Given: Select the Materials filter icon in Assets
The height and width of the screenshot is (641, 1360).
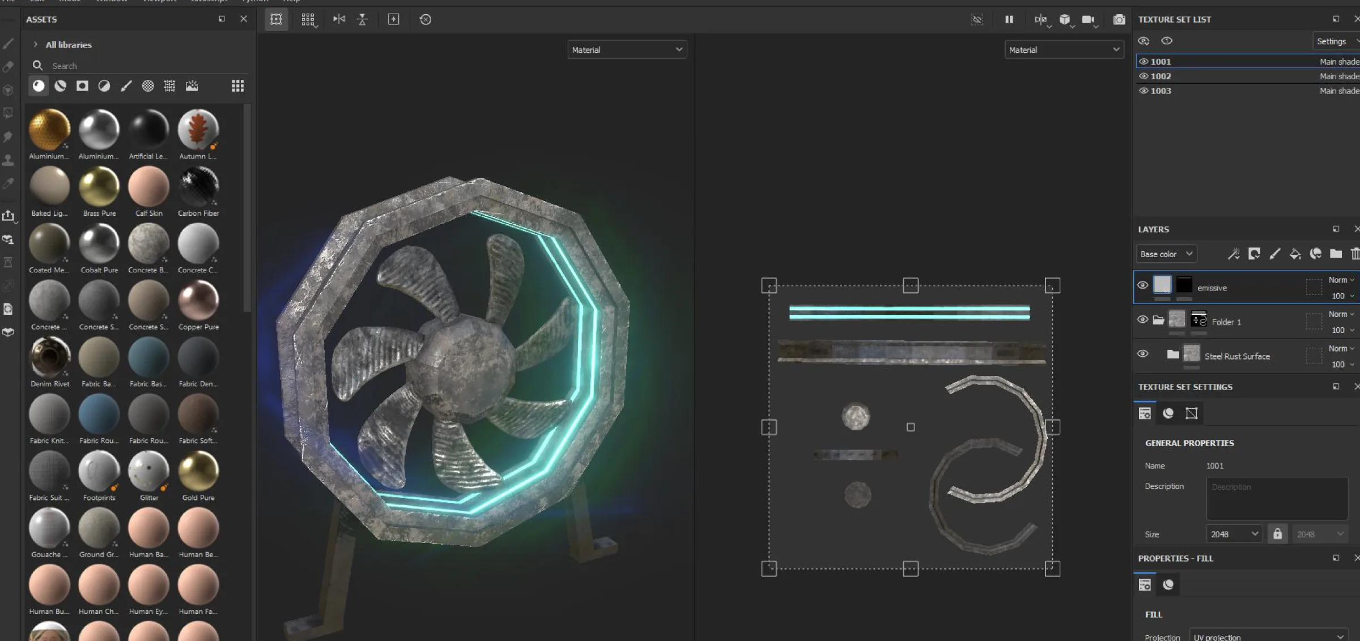Looking at the screenshot, I should click(x=39, y=86).
